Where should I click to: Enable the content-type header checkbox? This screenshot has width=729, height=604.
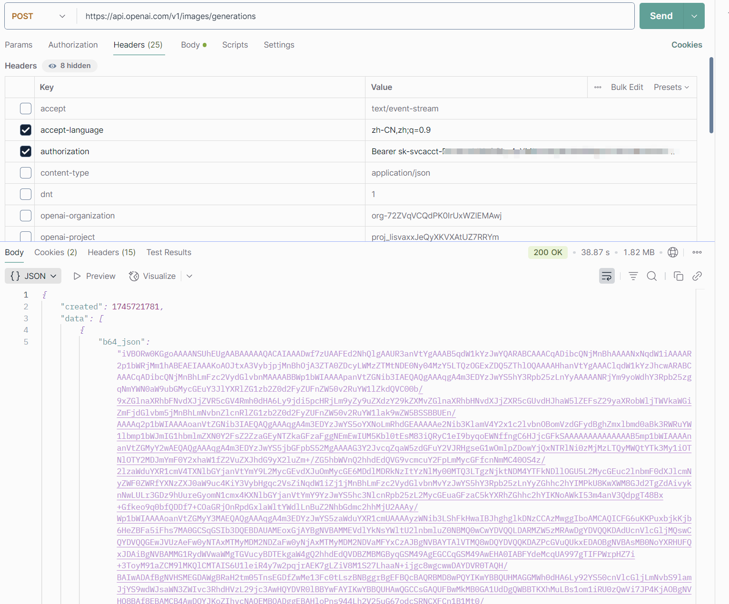click(26, 173)
